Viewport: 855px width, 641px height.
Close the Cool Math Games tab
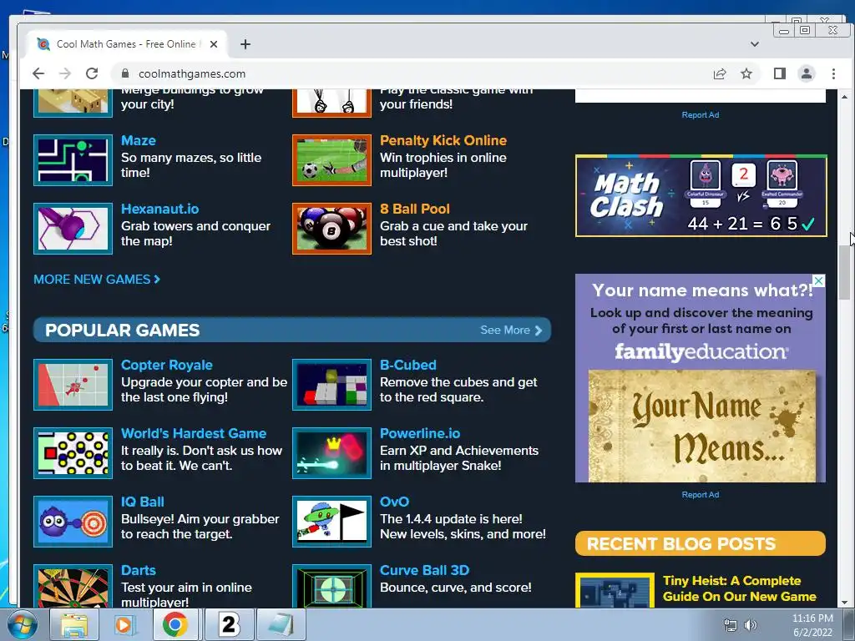click(214, 44)
